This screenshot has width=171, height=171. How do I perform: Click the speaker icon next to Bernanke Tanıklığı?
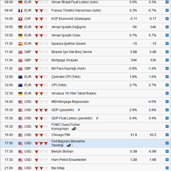pos(69,145)
